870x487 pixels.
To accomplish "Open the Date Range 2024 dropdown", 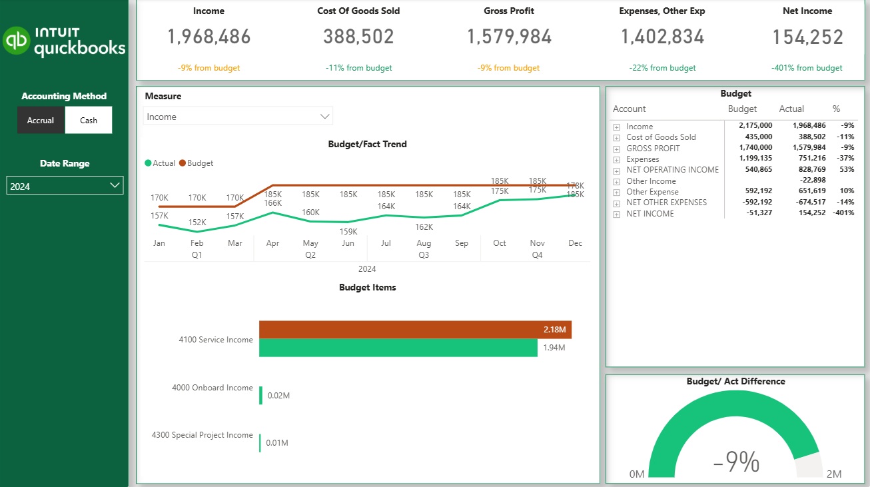I will click(65, 186).
